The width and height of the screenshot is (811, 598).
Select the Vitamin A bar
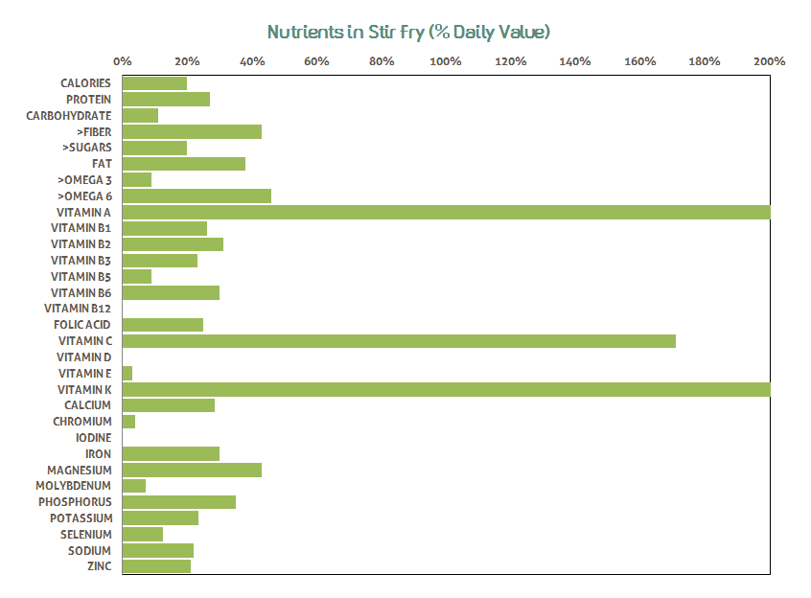pos(446,212)
